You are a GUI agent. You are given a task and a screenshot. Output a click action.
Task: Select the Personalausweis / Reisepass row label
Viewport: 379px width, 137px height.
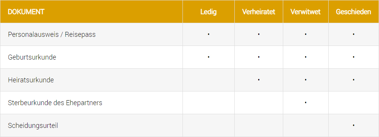(52, 35)
